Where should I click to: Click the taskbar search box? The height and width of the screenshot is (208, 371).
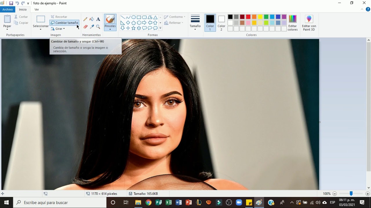pyautogui.click(x=60, y=203)
